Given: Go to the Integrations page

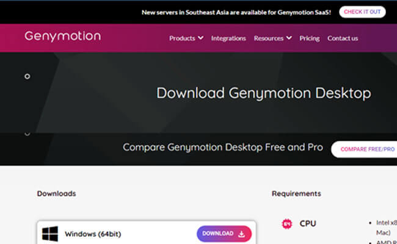Looking at the screenshot, I should pyautogui.click(x=228, y=38).
